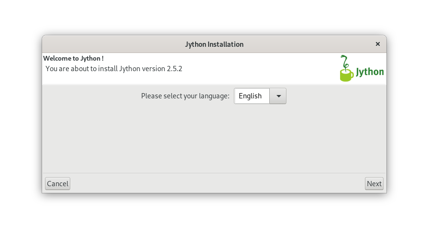Click the green Jython wordmark beside the cup
The image size is (429, 233).
[370, 72]
